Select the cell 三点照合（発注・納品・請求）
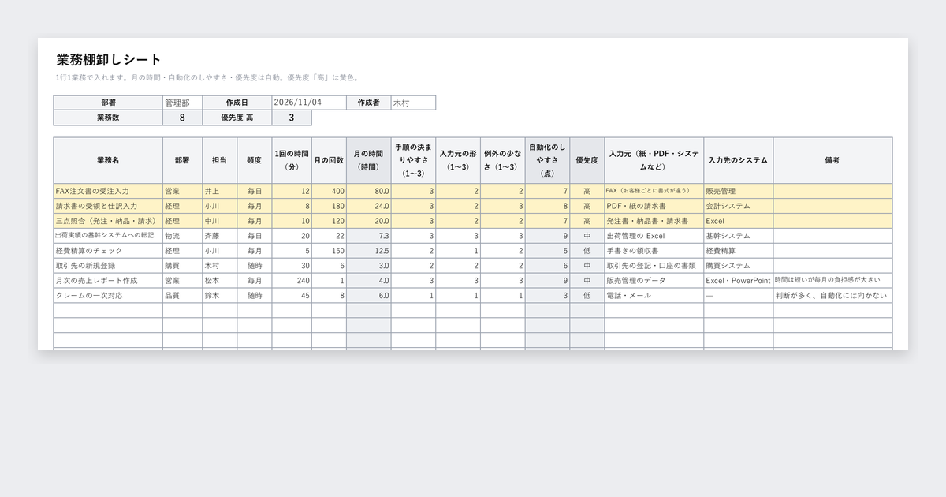Screen dimensions: 946x497 tap(108, 221)
